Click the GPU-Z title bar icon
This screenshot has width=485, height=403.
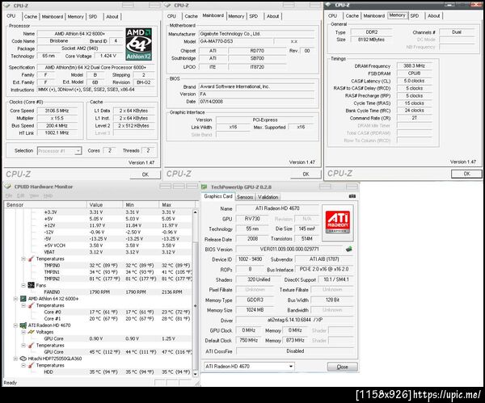[204, 187]
